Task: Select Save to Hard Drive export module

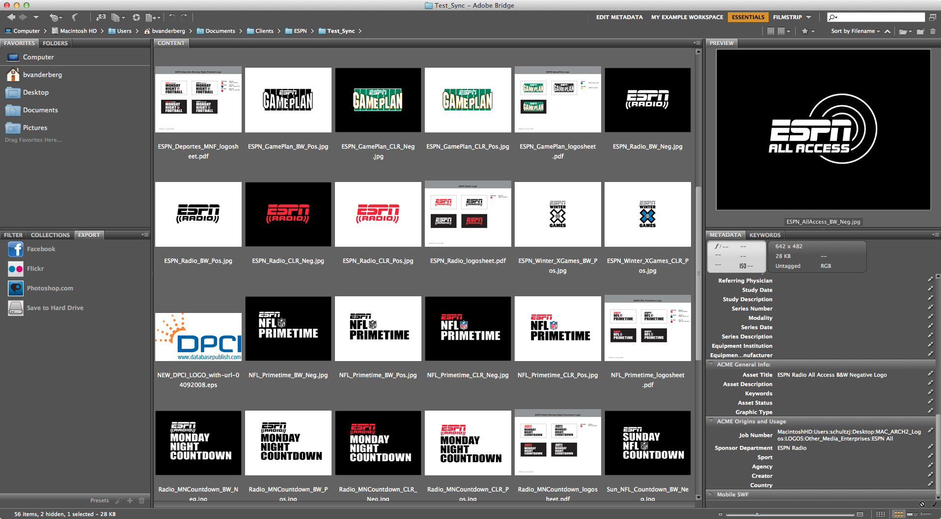Action: pos(46,308)
